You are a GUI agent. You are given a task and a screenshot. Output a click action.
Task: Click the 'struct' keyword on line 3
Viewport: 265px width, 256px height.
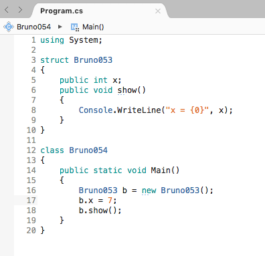(x=54, y=60)
